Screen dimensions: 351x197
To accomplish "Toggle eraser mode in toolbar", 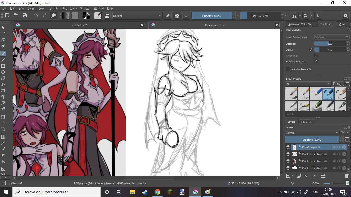I will click(x=168, y=16).
